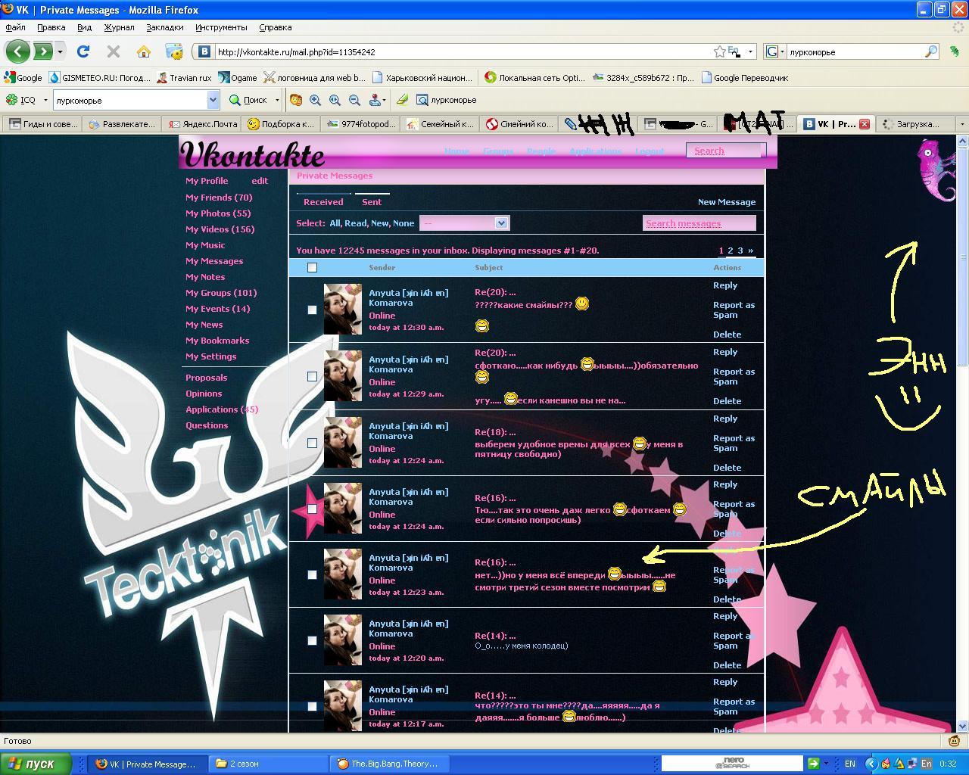This screenshot has width=969, height=775.
Task: Click the Zoom In magnifier in ICQ toolbar
Action: tap(316, 100)
